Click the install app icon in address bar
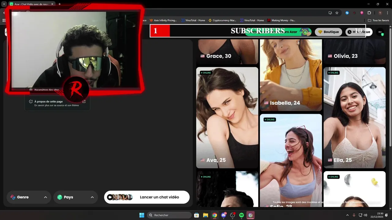This screenshot has height=220, width=392. (x=330, y=13)
